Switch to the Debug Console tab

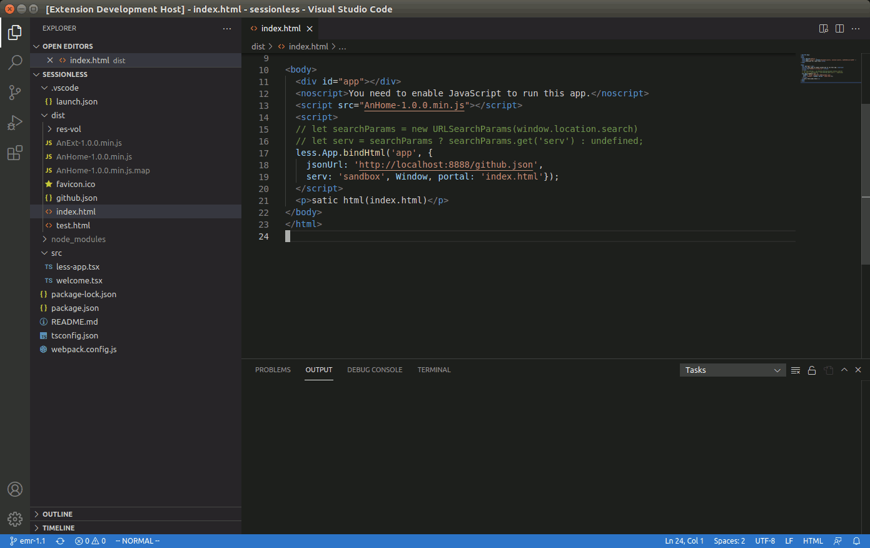click(x=375, y=370)
